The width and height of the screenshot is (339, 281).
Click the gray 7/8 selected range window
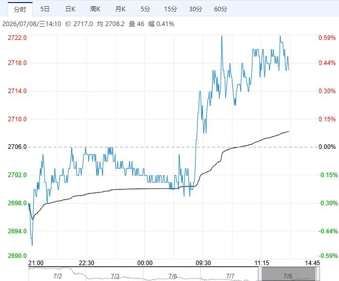coord(289,274)
